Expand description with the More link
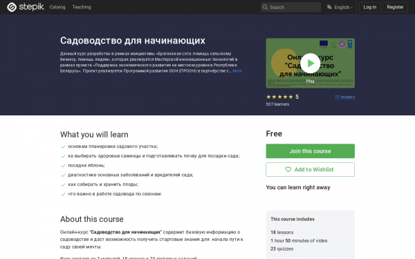This screenshot has width=415, height=259. (237, 71)
